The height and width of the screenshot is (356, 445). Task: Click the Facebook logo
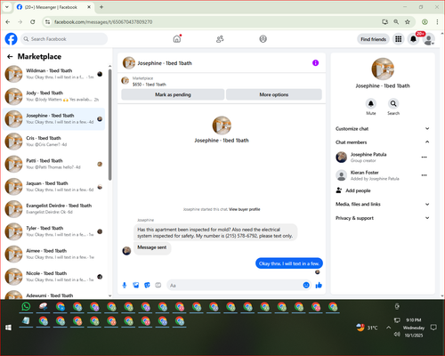pyautogui.click(x=11, y=39)
